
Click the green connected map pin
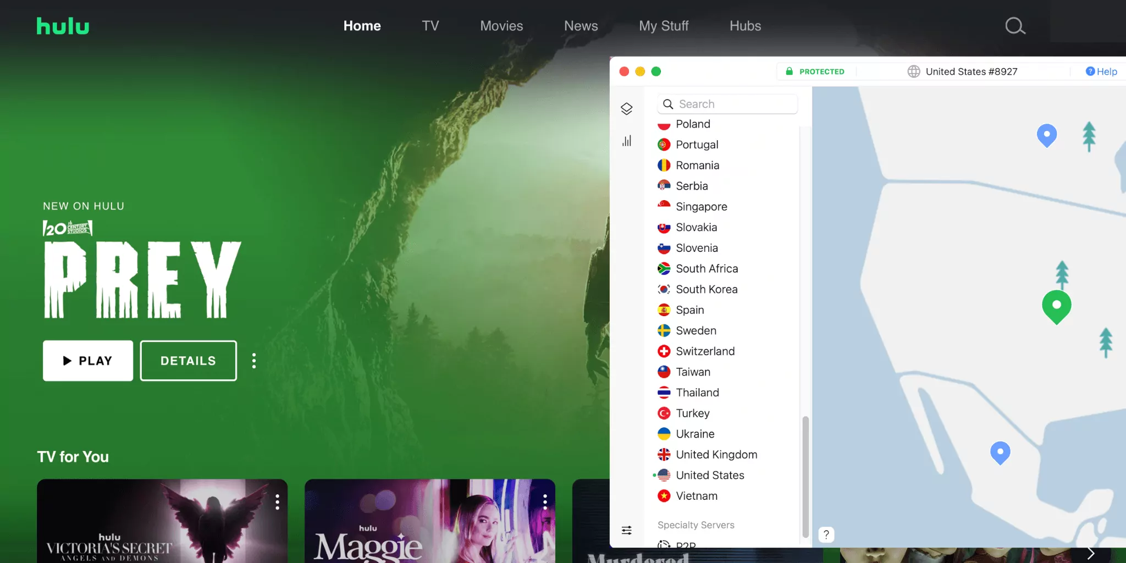click(x=1056, y=307)
